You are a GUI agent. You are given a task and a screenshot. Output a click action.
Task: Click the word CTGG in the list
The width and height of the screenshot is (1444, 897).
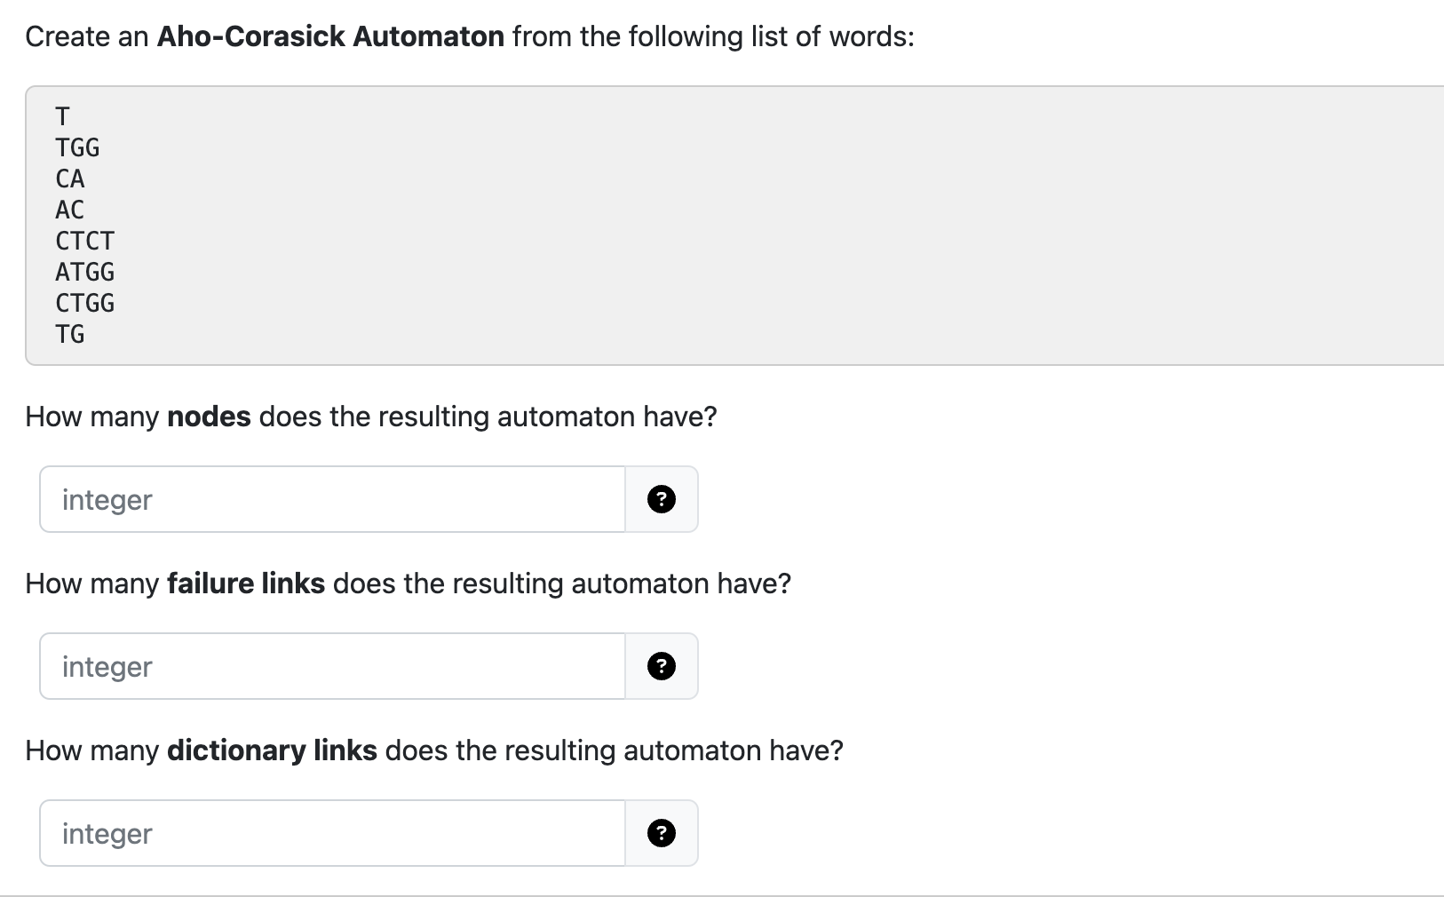pos(84,303)
